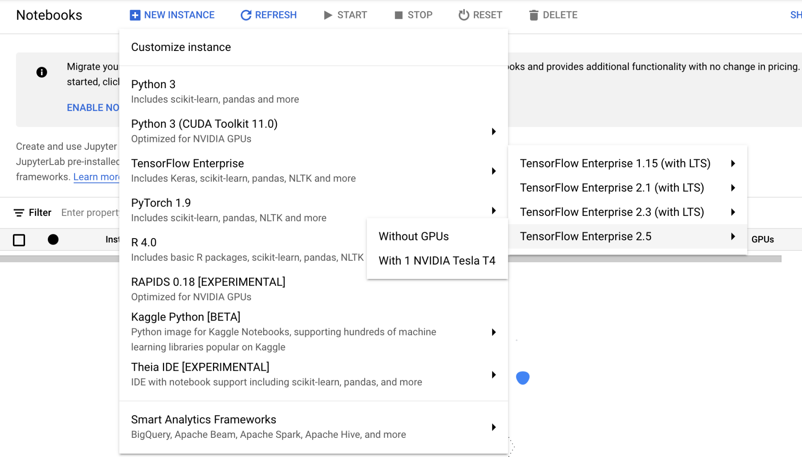This screenshot has height=457, width=802.
Task: Expand the Kaggle Python [BETA] submenu arrow
Action: coord(494,332)
